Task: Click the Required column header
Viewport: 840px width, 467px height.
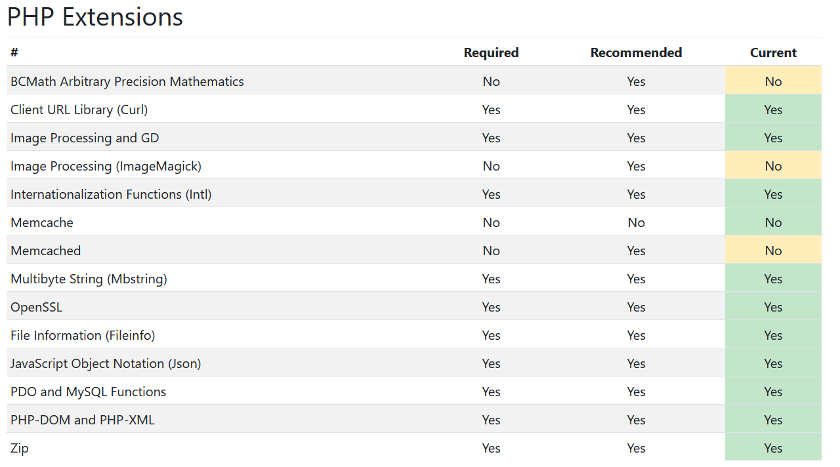Action: (x=491, y=52)
